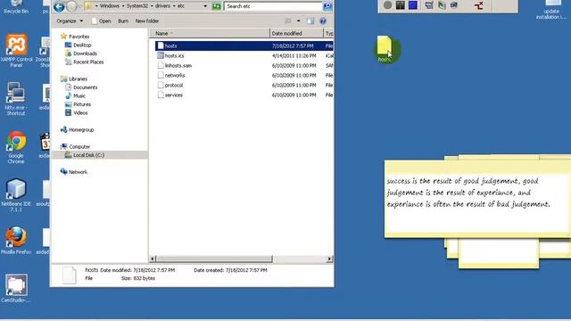The width and height of the screenshot is (571, 321).
Task: Click the sticky note with the quote
Action: pyautogui.click(x=477, y=199)
